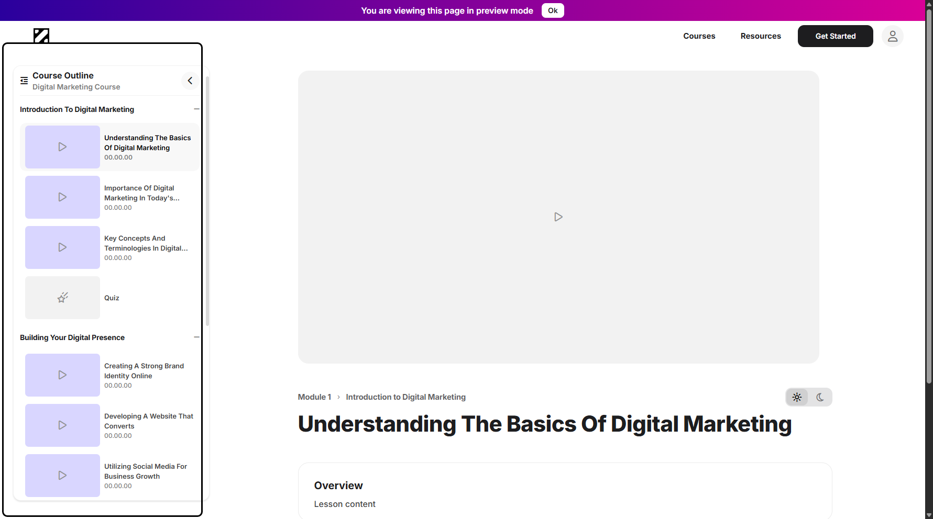Viewport: 933px width, 519px height.
Task: Collapse Building Your Digital Presence section
Action: (x=196, y=337)
